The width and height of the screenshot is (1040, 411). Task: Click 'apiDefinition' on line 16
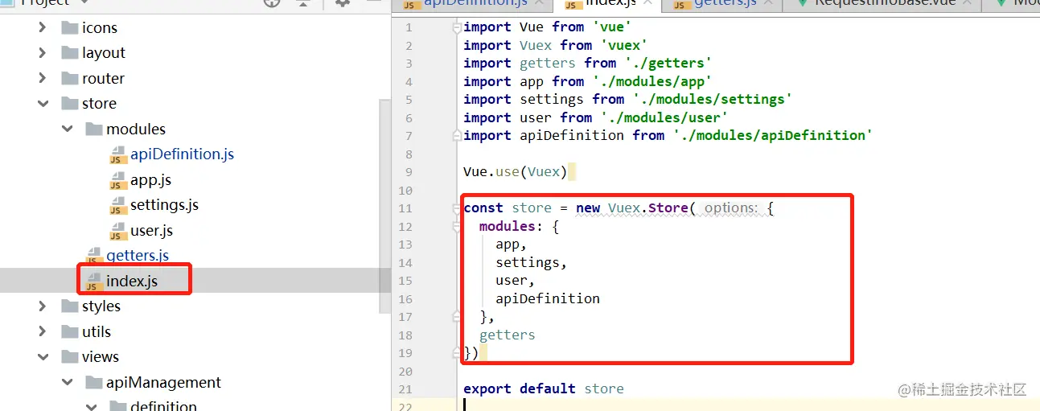pyautogui.click(x=548, y=298)
